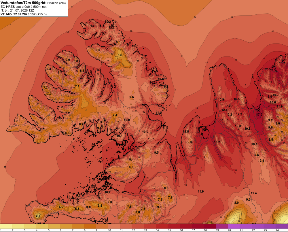The width and height of the screenshot is (288, 232).
Task: Click the 10.7 label near the islands
Action: coord(107,192)
